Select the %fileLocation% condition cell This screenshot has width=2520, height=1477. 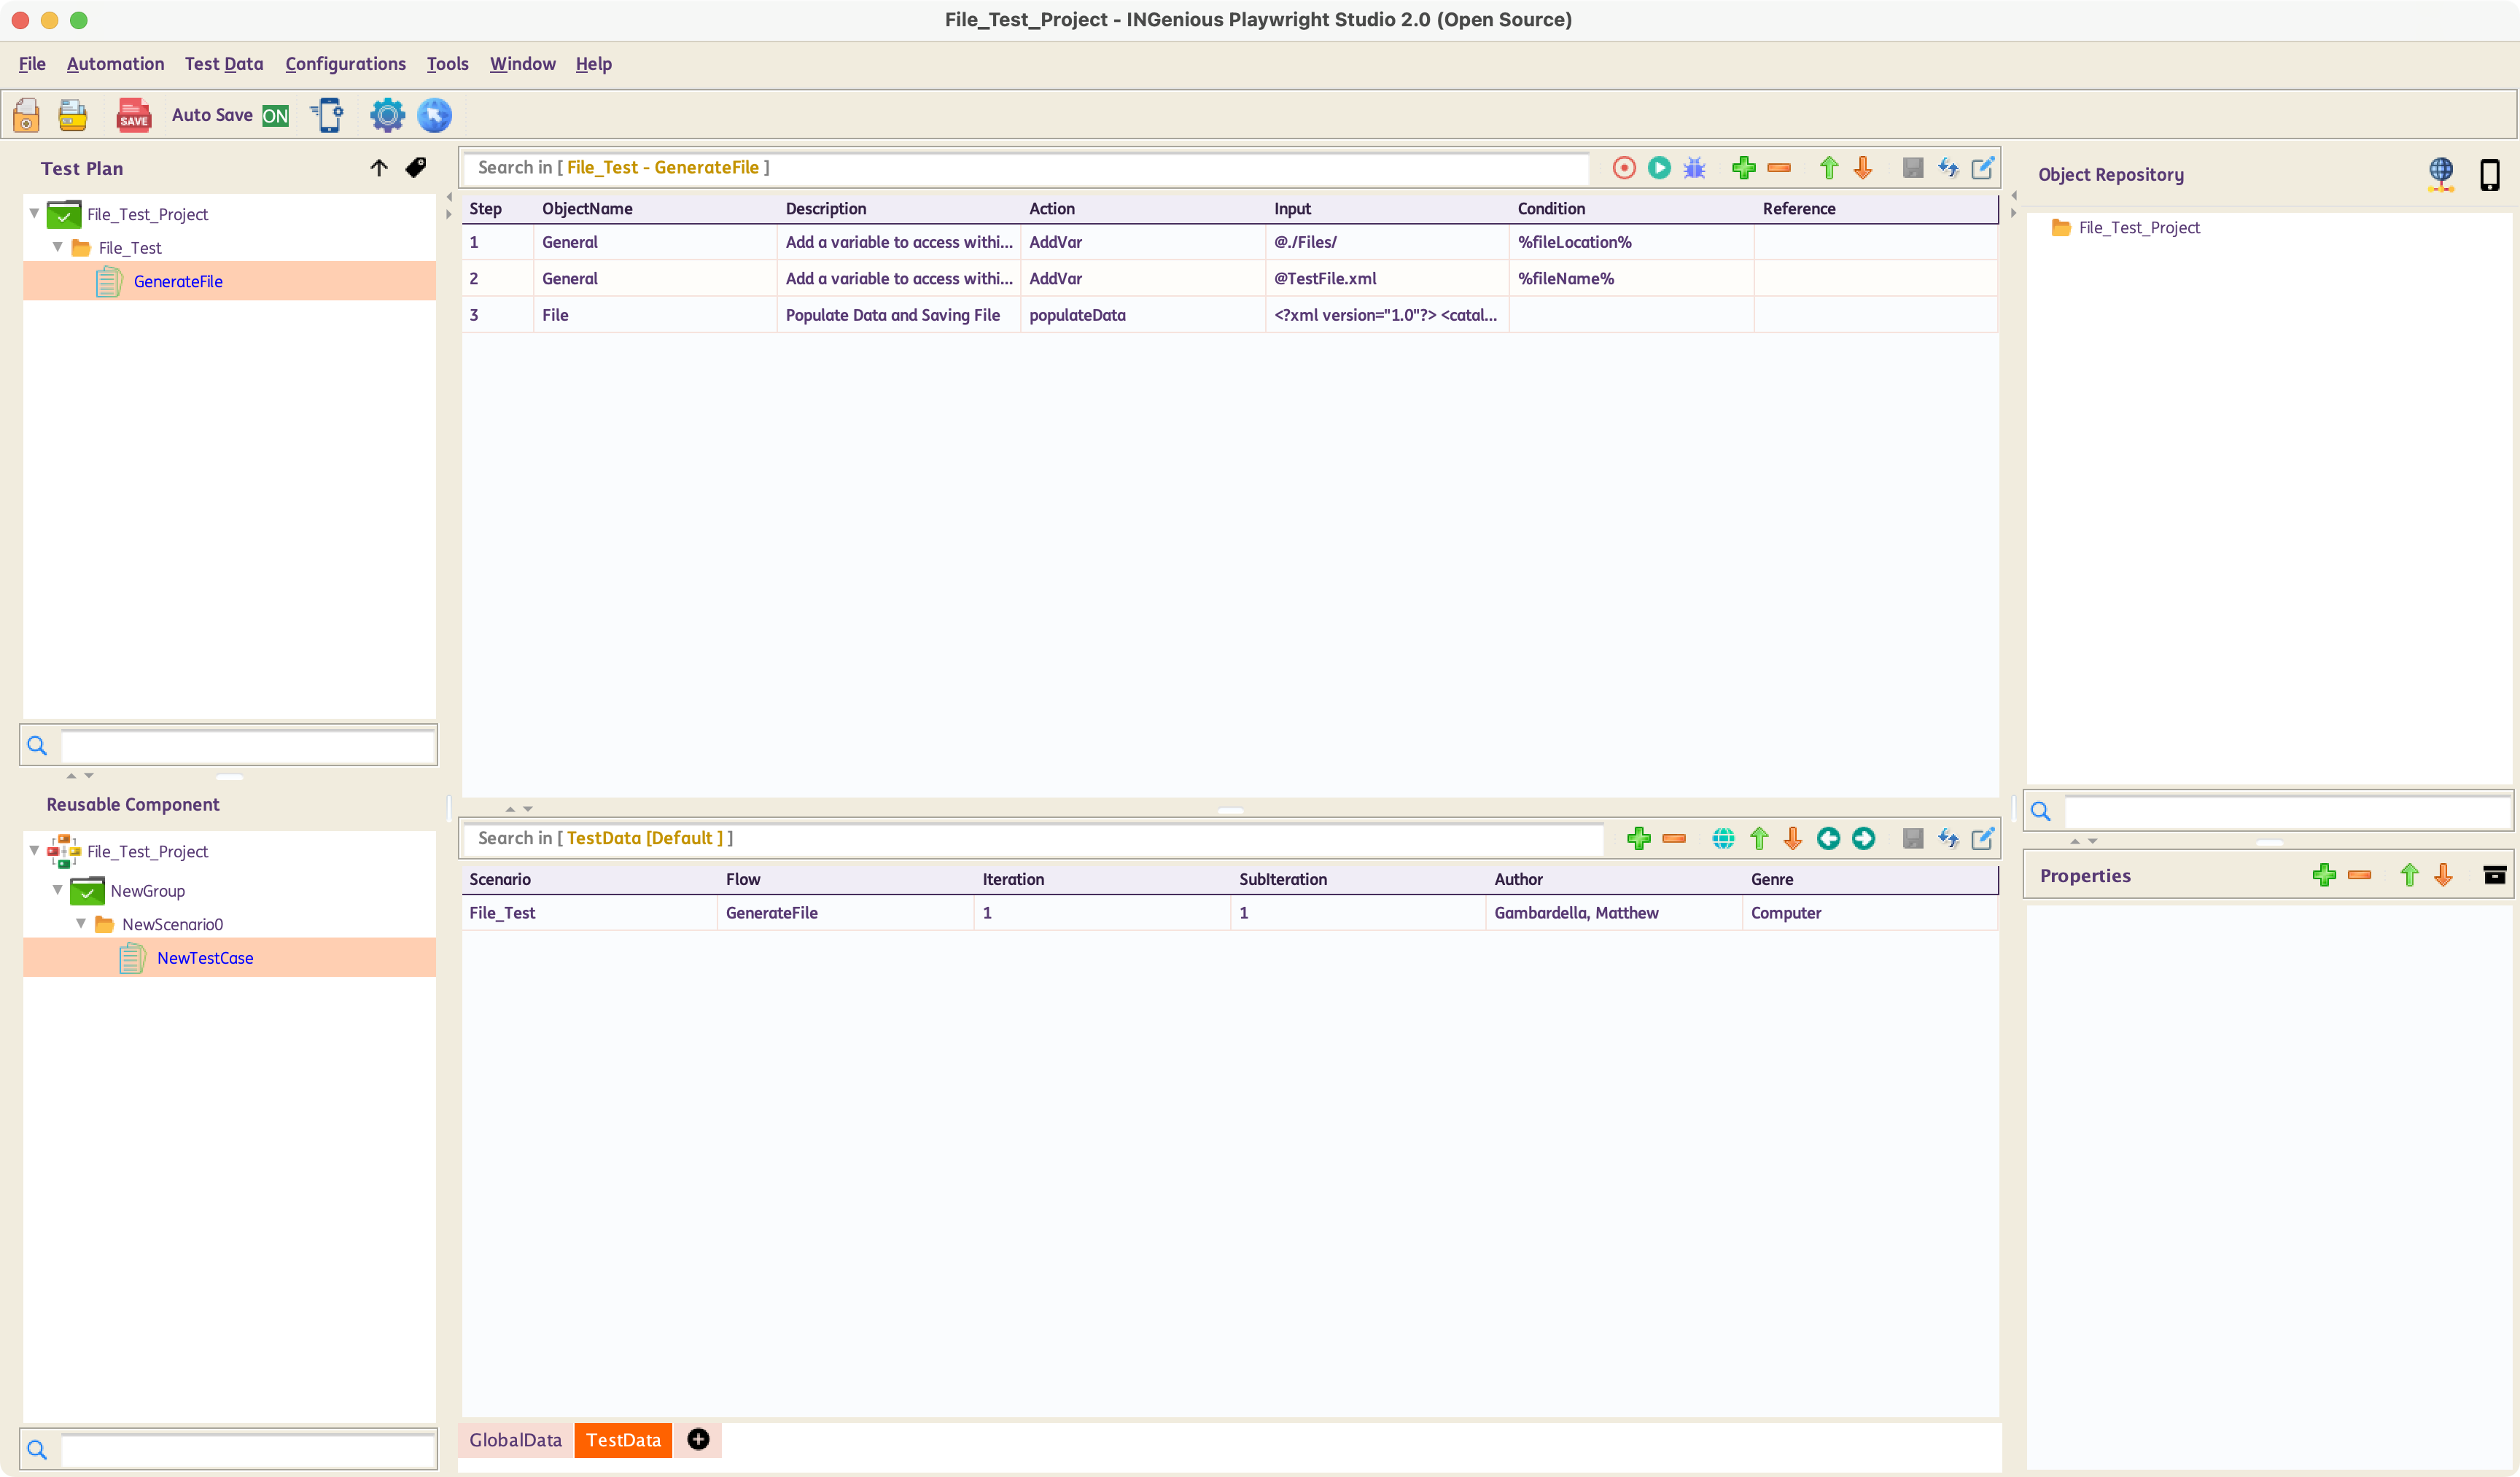click(1631, 242)
